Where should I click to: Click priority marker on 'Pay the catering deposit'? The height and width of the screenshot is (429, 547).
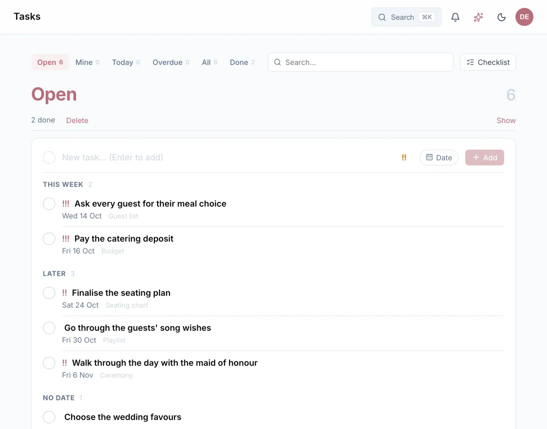[66, 239]
